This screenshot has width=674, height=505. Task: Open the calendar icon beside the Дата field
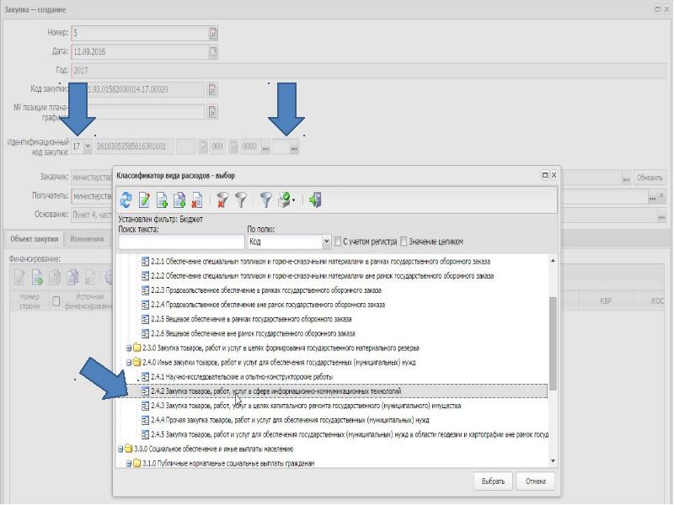click(x=213, y=51)
